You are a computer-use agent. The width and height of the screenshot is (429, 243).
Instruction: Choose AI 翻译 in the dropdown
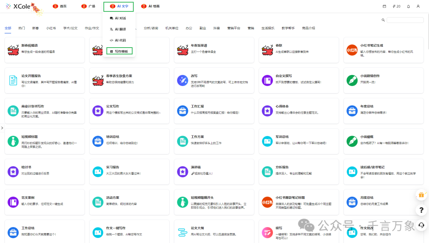118,29
